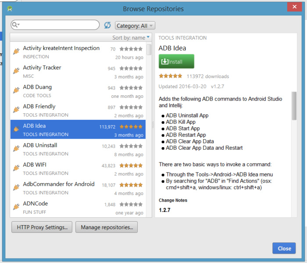
Task: Select Activity kreateIntent Inspection plugin
Action: [78, 52]
